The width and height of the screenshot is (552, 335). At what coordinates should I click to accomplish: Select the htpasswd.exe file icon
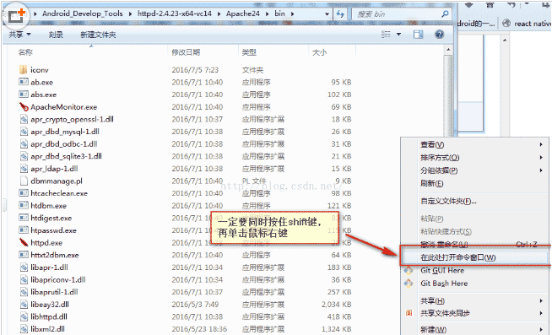pyautogui.click(x=24, y=230)
